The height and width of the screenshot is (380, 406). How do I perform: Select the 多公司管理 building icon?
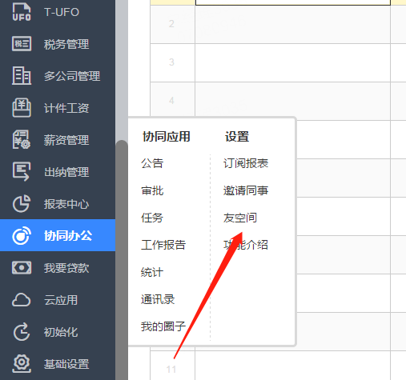[x=22, y=76]
